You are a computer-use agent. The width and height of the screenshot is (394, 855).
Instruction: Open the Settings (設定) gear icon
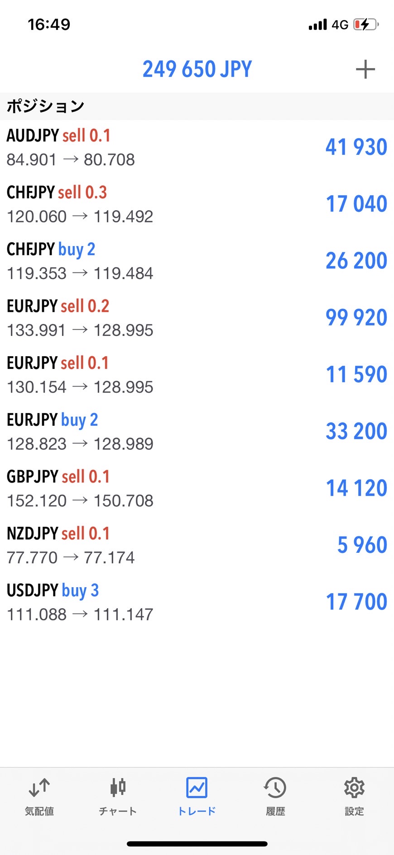[x=354, y=788]
